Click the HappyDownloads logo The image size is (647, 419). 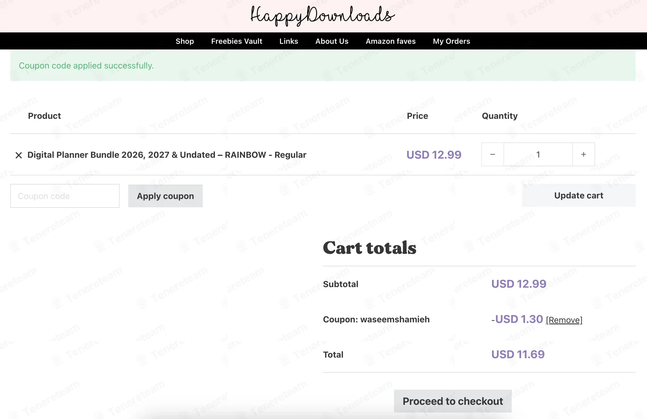(323, 16)
